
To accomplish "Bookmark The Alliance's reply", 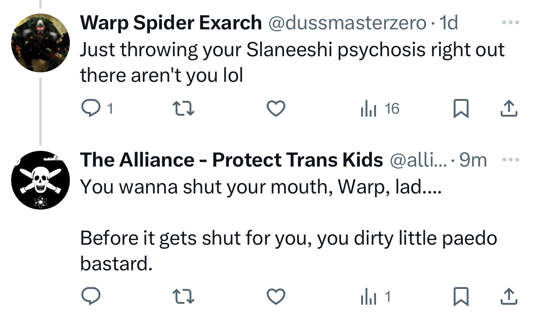I will point(461,296).
